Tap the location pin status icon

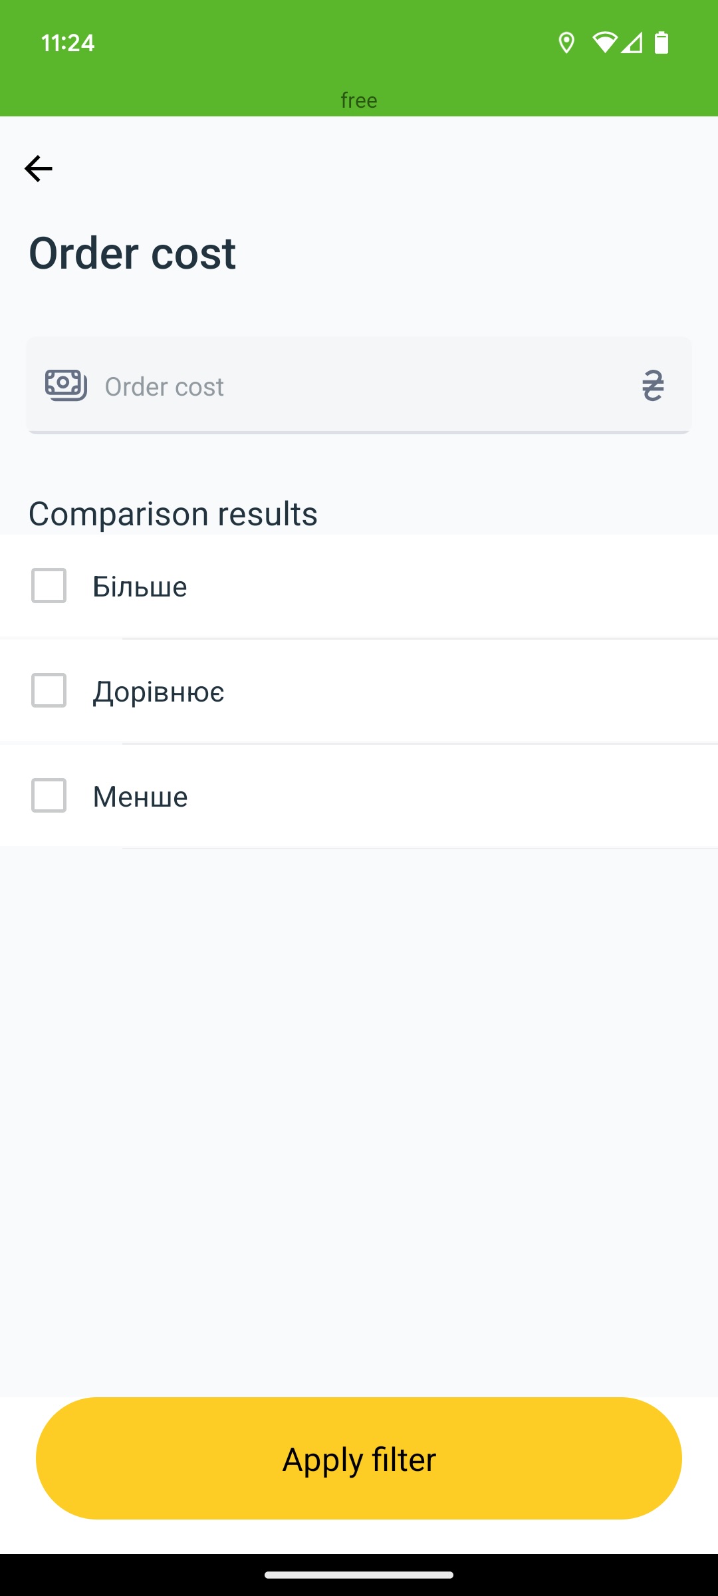(566, 43)
